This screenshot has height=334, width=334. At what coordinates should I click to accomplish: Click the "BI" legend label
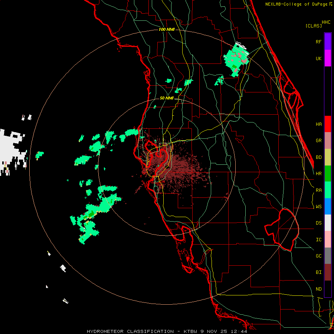(318, 272)
